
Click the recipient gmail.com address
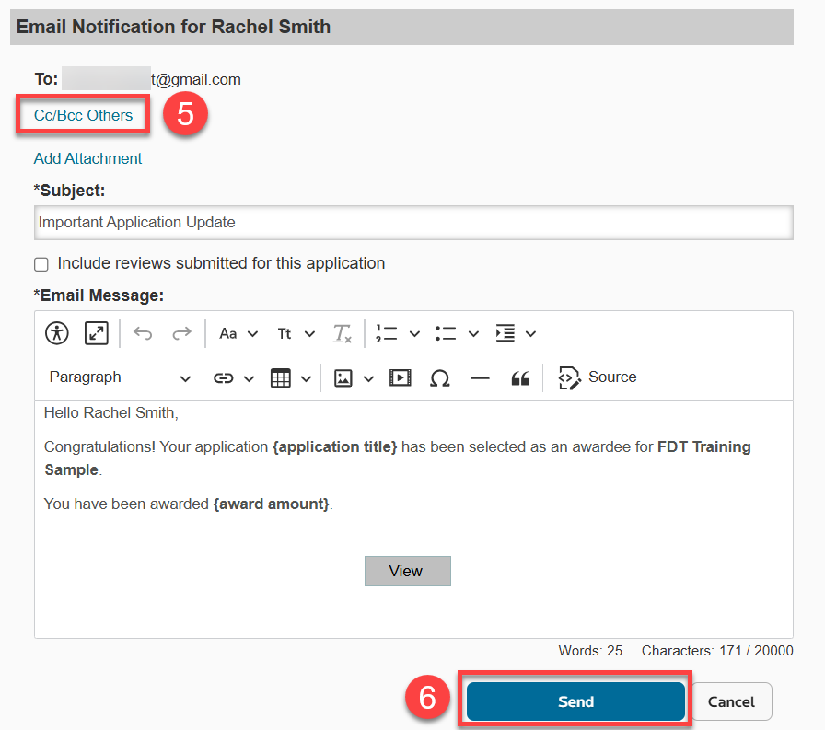pos(196,79)
